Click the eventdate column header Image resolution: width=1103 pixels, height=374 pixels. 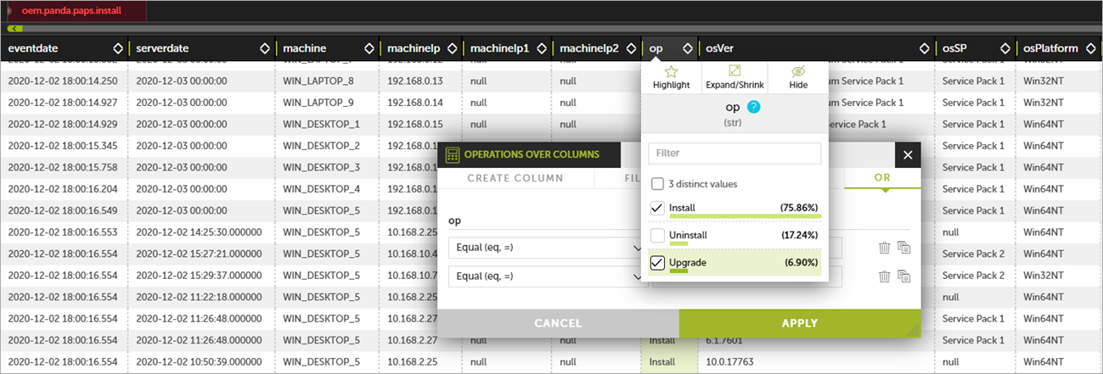coord(33,48)
